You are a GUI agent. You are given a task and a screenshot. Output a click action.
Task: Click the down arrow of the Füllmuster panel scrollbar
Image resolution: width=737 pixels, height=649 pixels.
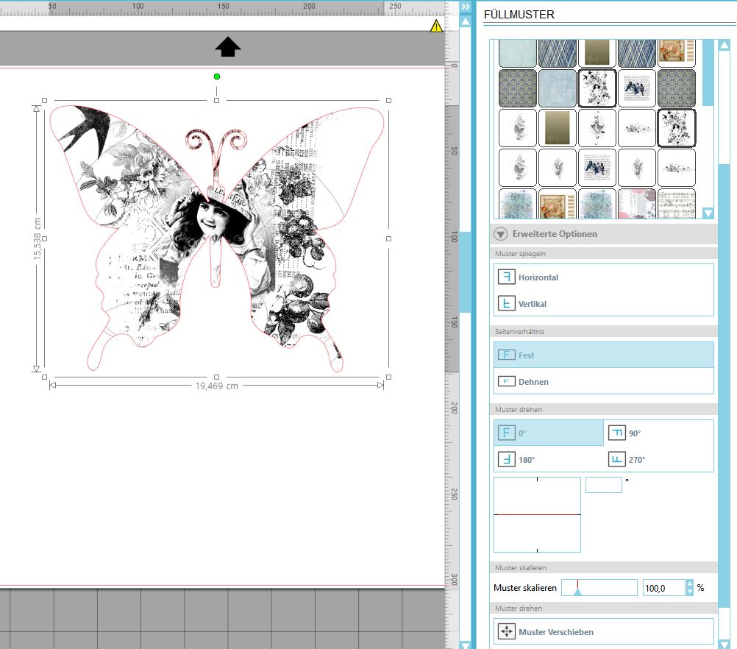tap(724, 645)
